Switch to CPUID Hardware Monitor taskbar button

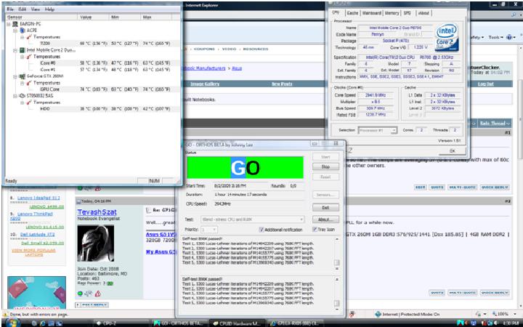(237, 323)
